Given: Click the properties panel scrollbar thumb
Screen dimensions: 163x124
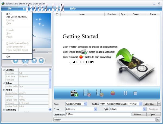Looking at the screenshot, I should point(50,80).
